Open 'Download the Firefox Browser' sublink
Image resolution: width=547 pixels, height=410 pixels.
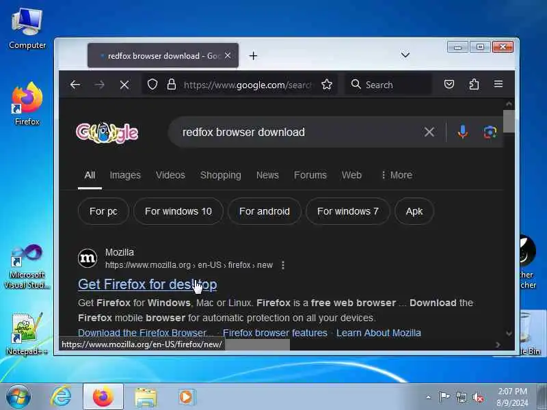click(146, 333)
